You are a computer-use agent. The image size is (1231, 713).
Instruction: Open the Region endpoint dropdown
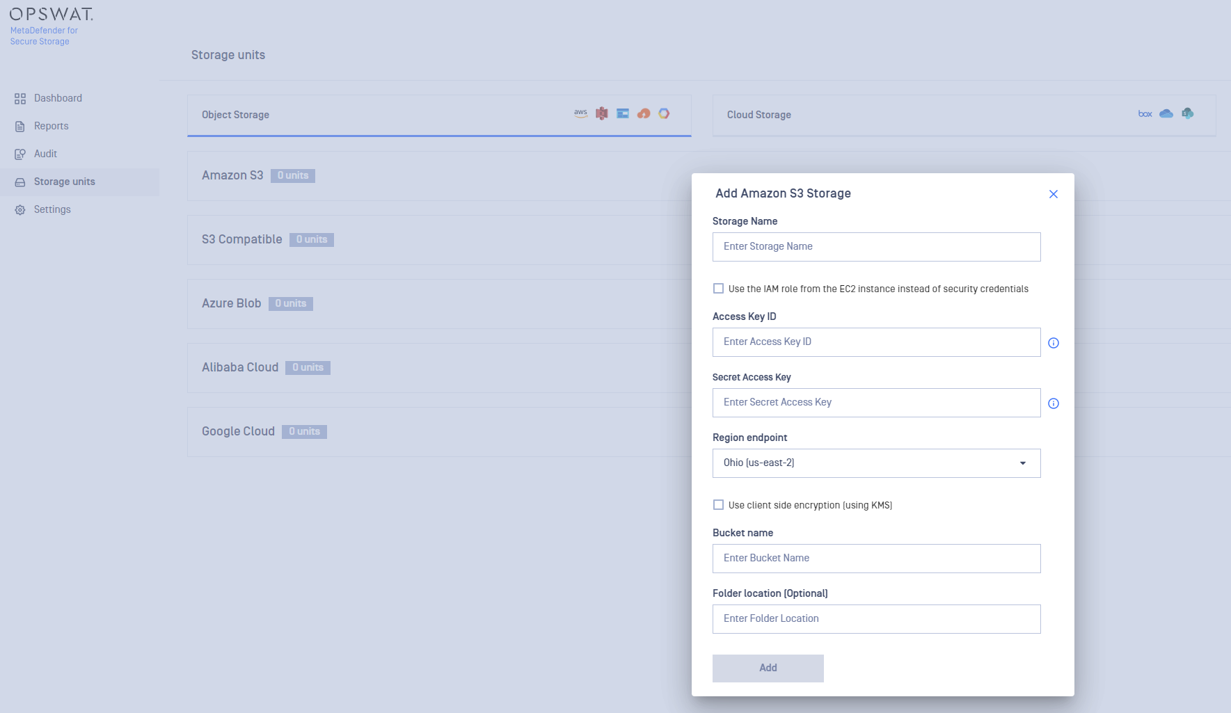pyautogui.click(x=877, y=463)
